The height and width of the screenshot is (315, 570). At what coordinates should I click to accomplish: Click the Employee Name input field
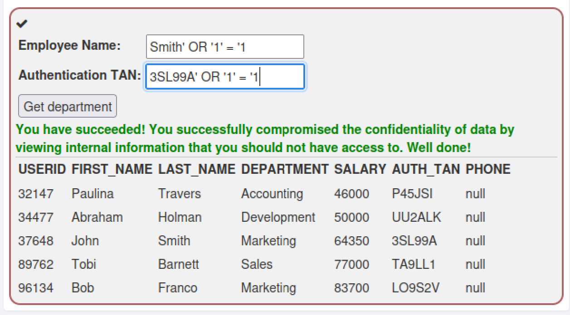tap(225, 47)
